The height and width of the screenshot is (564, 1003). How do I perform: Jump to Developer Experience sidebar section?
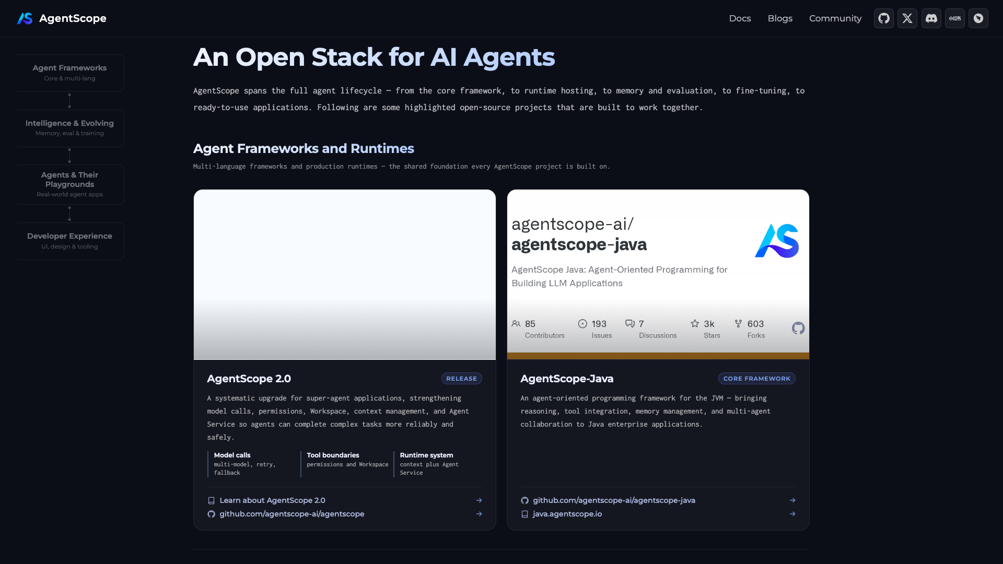pos(70,241)
